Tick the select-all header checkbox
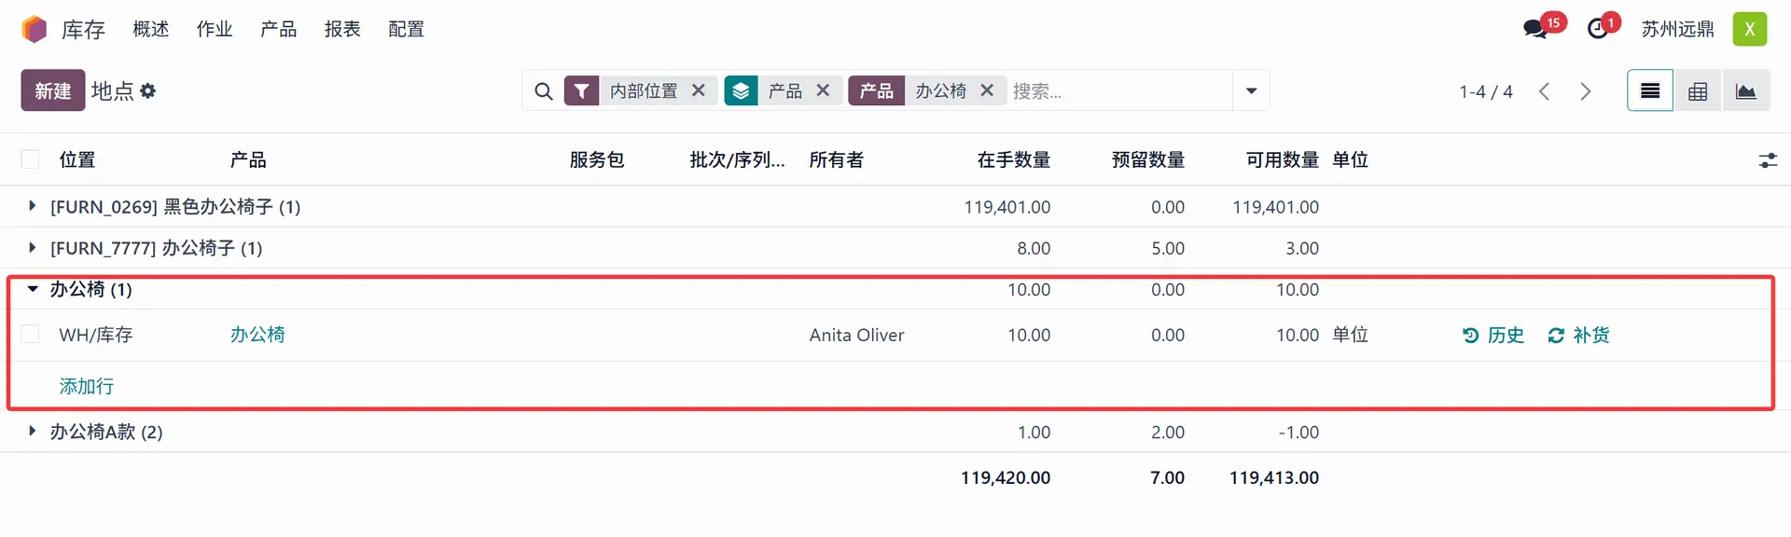Image resolution: width=1791 pixels, height=537 pixels. tap(30, 159)
